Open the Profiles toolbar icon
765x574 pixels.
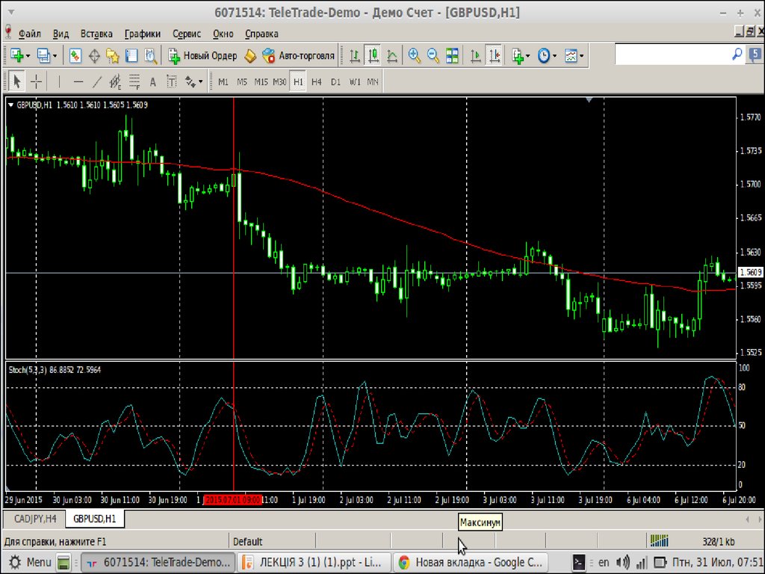pyautogui.click(x=43, y=55)
